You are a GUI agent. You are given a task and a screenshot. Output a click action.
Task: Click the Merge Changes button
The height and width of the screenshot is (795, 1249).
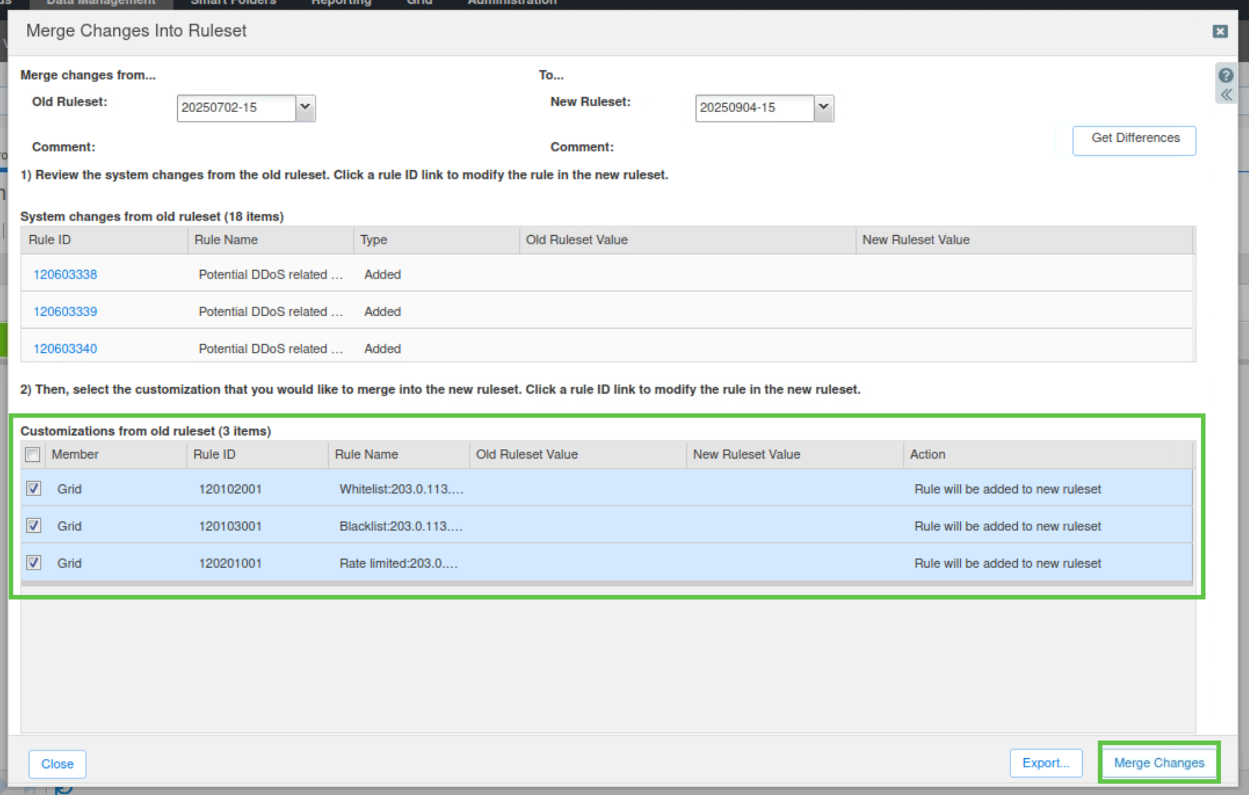coord(1158,763)
